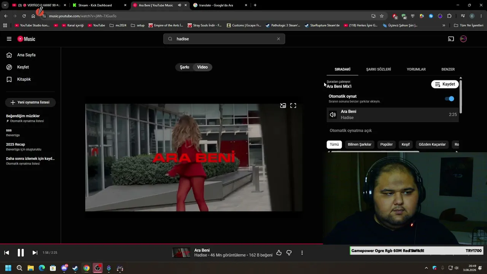This screenshot has height=274, width=487.
Task: Switch player to Video mode
Action: point(202,67)
